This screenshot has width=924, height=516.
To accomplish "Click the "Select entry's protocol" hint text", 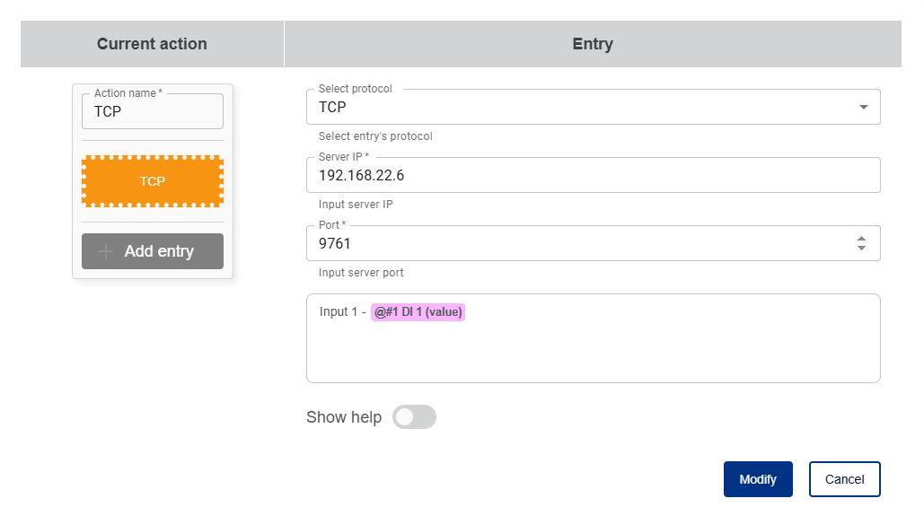I will pyautogui.click(x=375, y=136).
